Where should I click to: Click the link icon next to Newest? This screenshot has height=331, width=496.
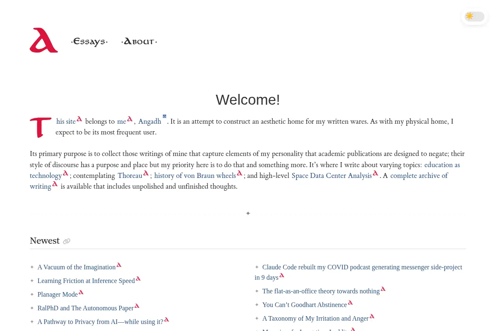[67, 241]
